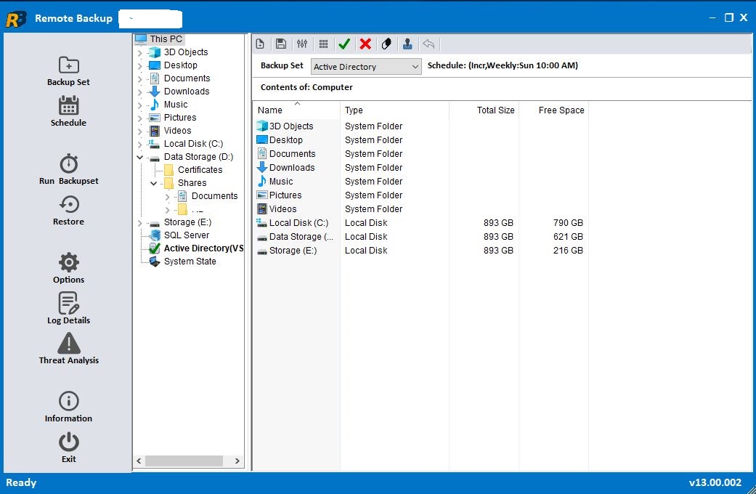Viewport: 756px width, 494px height.
Task: Open the Information sidebar button
Action: click(x=68, y=407)
